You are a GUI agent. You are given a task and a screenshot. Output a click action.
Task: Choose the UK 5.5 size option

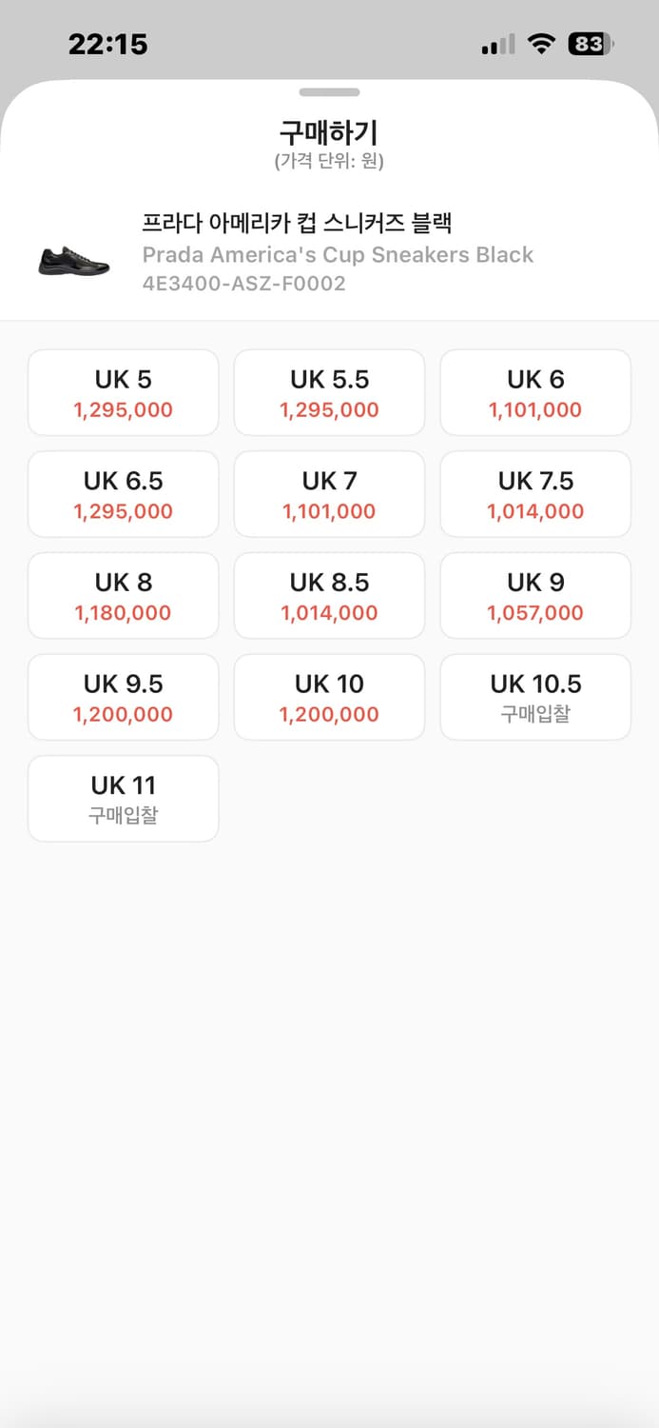pyautogui.click(x=329, y=393)
